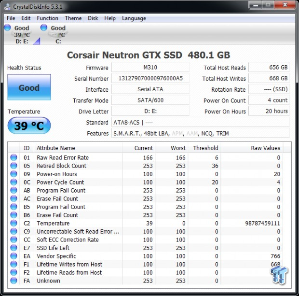Click Total Host Writes value 668 GB
This screenshot has height=296, width=299.
click(269, 78)
